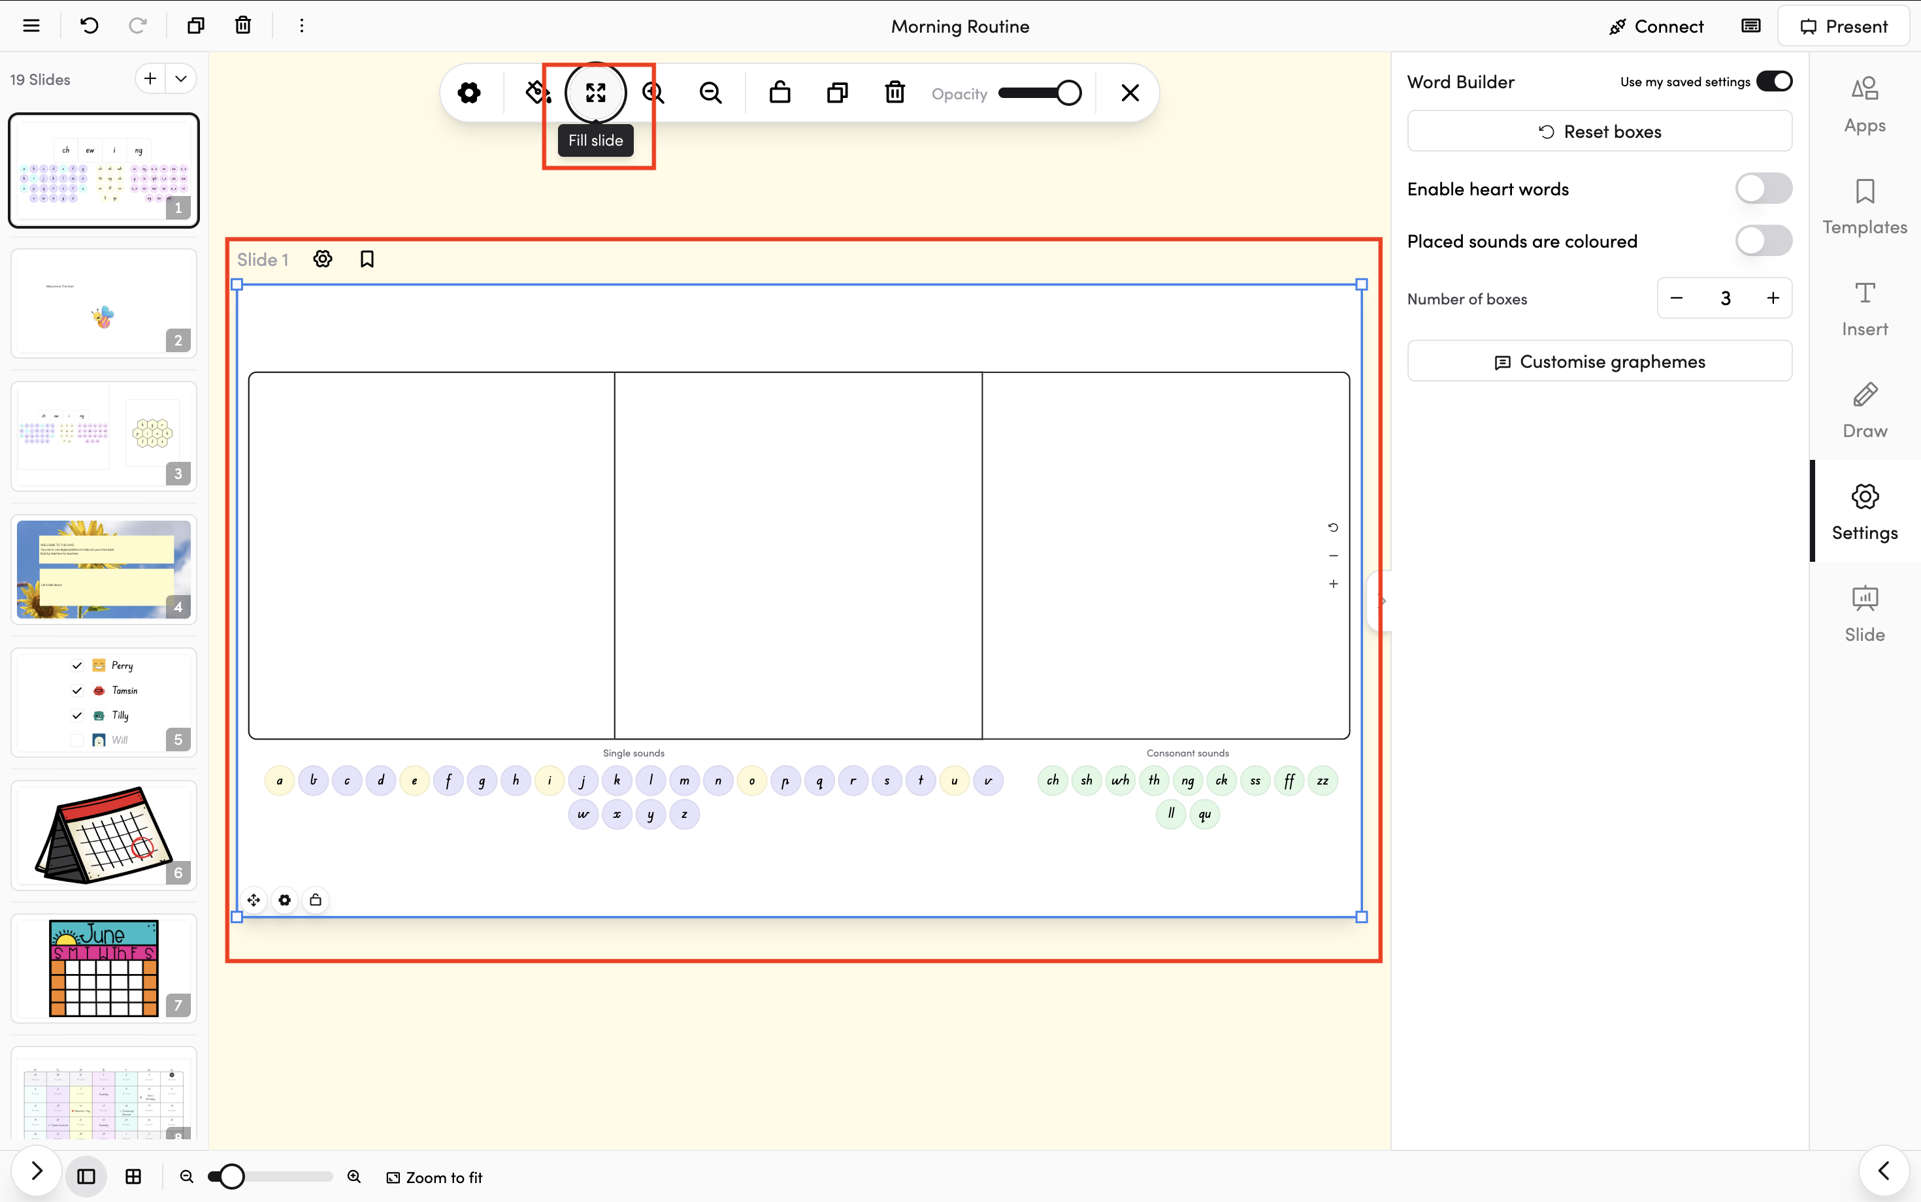The height and width of the screenshot is (1202, 1921).
Task: Switch to the Apps tab
Action: point(1864,105)
